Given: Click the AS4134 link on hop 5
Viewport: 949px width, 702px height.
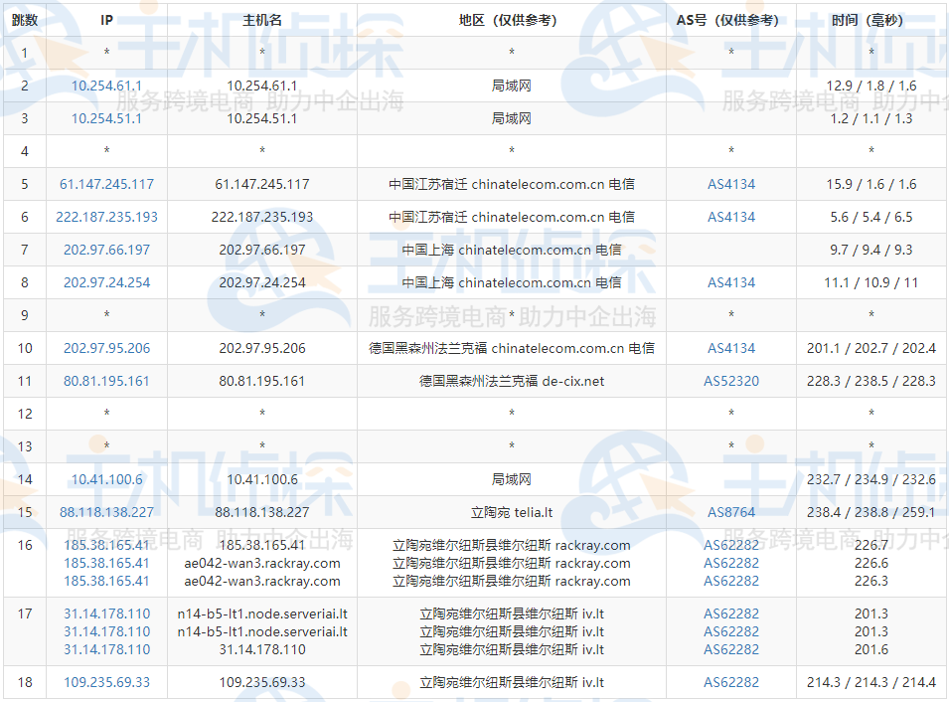Looking at the screenshot, I should [x=730, y=184].
